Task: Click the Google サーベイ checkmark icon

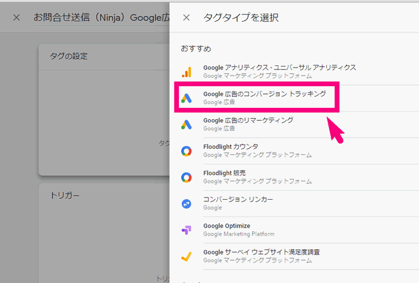Action: [x=186, y=257]
